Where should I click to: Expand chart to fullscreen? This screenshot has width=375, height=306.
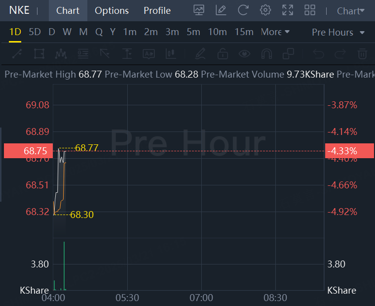pos(287,10)
